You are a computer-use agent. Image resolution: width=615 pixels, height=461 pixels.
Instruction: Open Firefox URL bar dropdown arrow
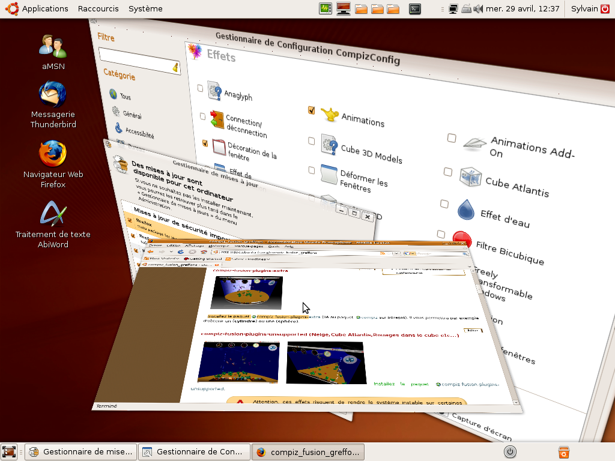pos(395,254)
